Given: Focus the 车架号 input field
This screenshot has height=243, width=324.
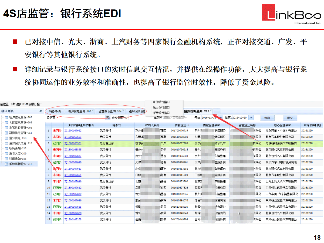Looking at the screenshot, I should tap(177, 118).
